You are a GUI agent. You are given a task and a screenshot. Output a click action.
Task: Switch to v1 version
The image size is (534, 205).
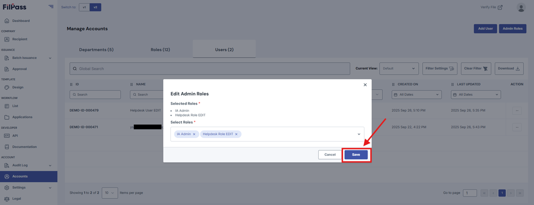tap(84, 7)
